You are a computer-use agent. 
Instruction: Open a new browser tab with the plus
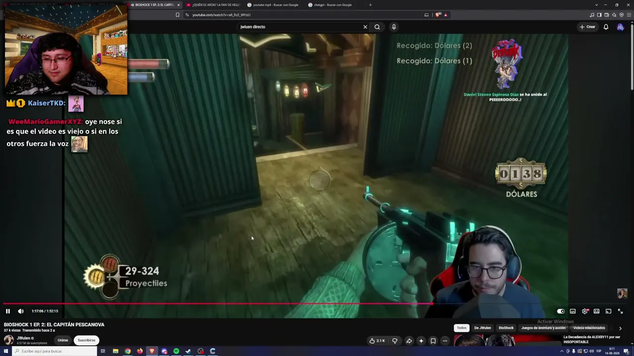(x=370, y=5)
